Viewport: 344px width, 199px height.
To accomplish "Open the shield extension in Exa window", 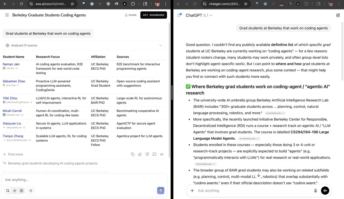I will 108,4.
